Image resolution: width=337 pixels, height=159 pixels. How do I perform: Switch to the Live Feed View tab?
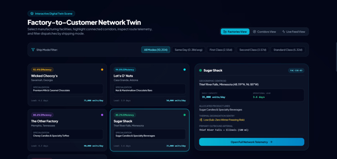tap(294, 32)
